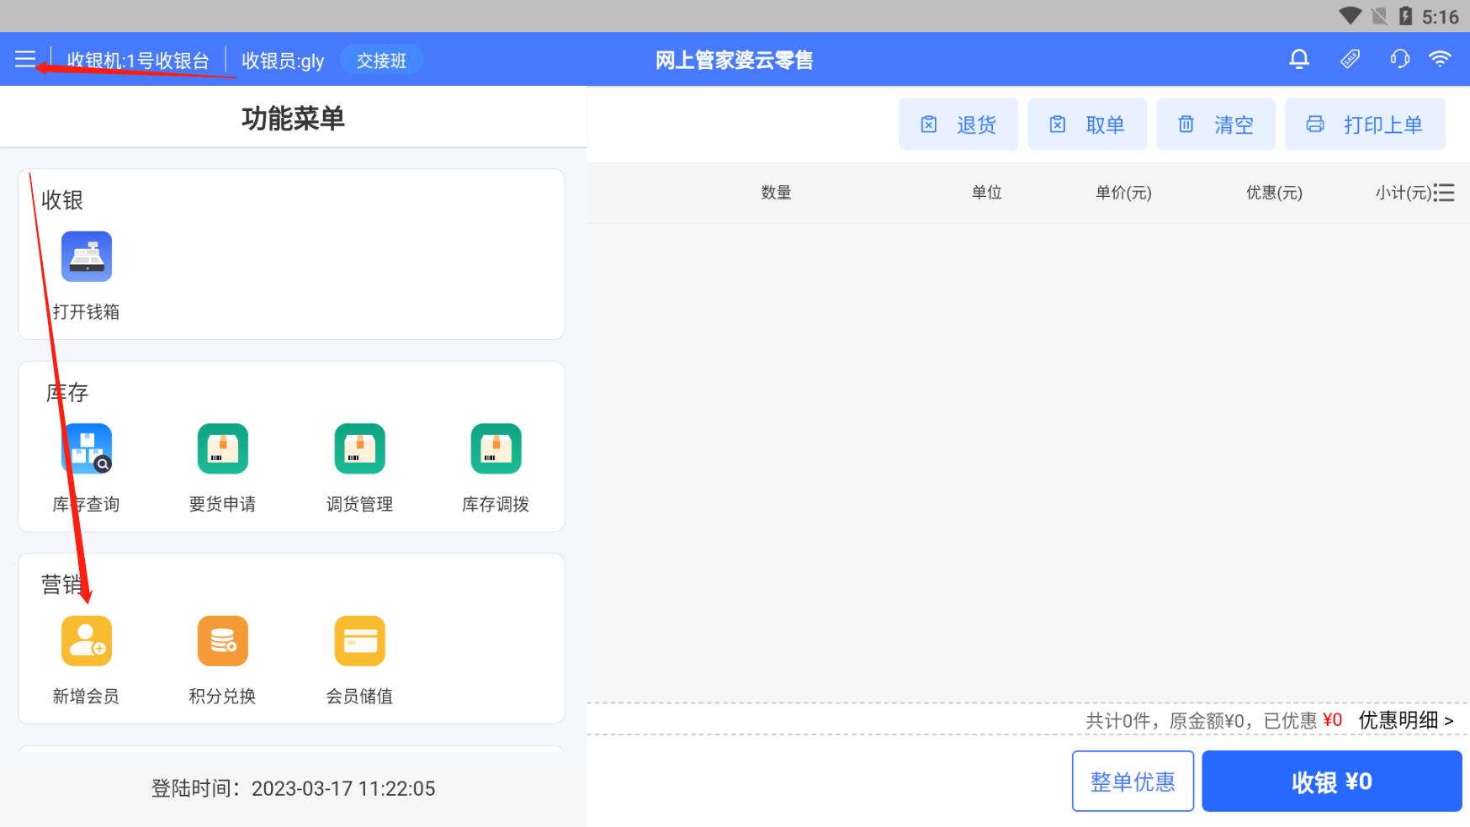1470x827 pixels.
Task: Open Inventory Query (库存查询) icon
Action: pyautogui.click(x=87, y=448)
